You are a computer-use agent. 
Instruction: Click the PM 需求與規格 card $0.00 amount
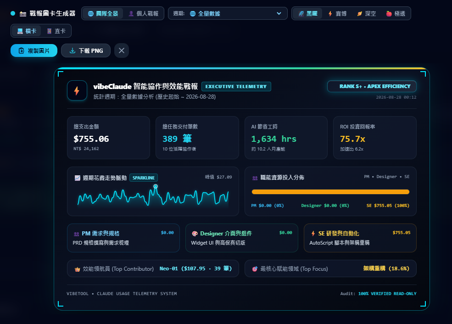[167, 233]
